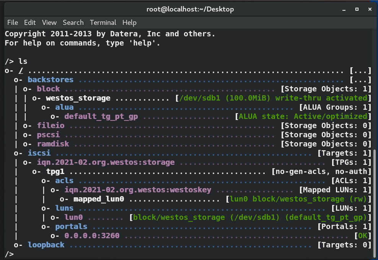Screen dimensions: 378x260
Task: Click the 'Copyright 2011-2013 by Datera' line
Action: pos(110,34)
